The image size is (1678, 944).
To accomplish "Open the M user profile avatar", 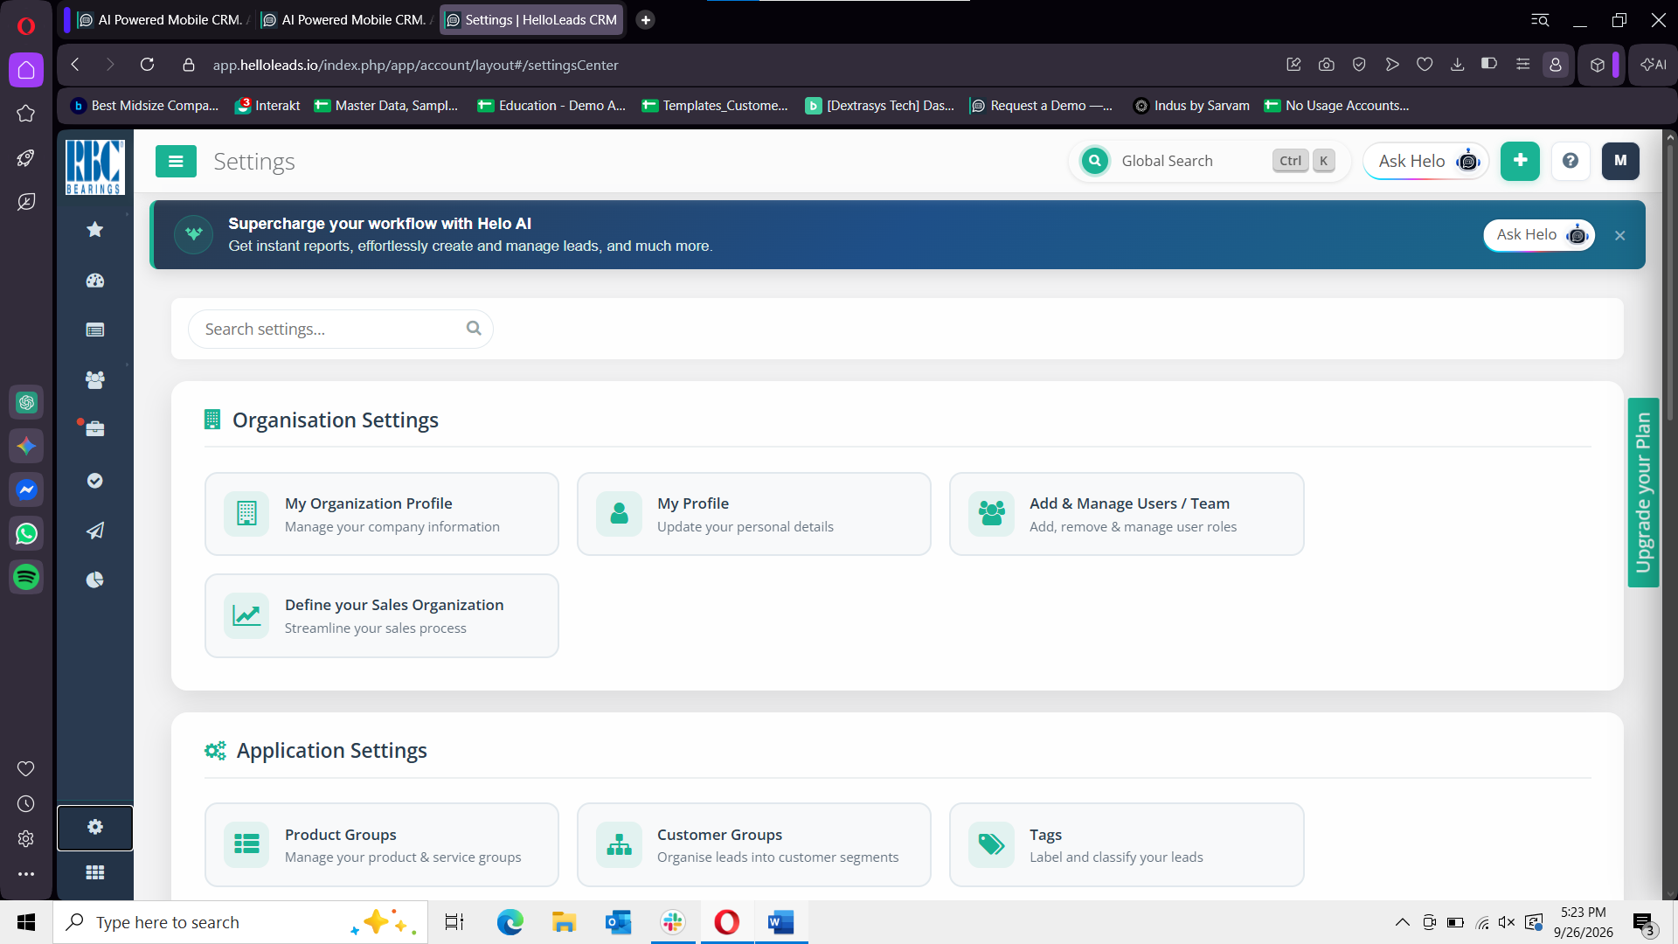I will point(1620,161).
